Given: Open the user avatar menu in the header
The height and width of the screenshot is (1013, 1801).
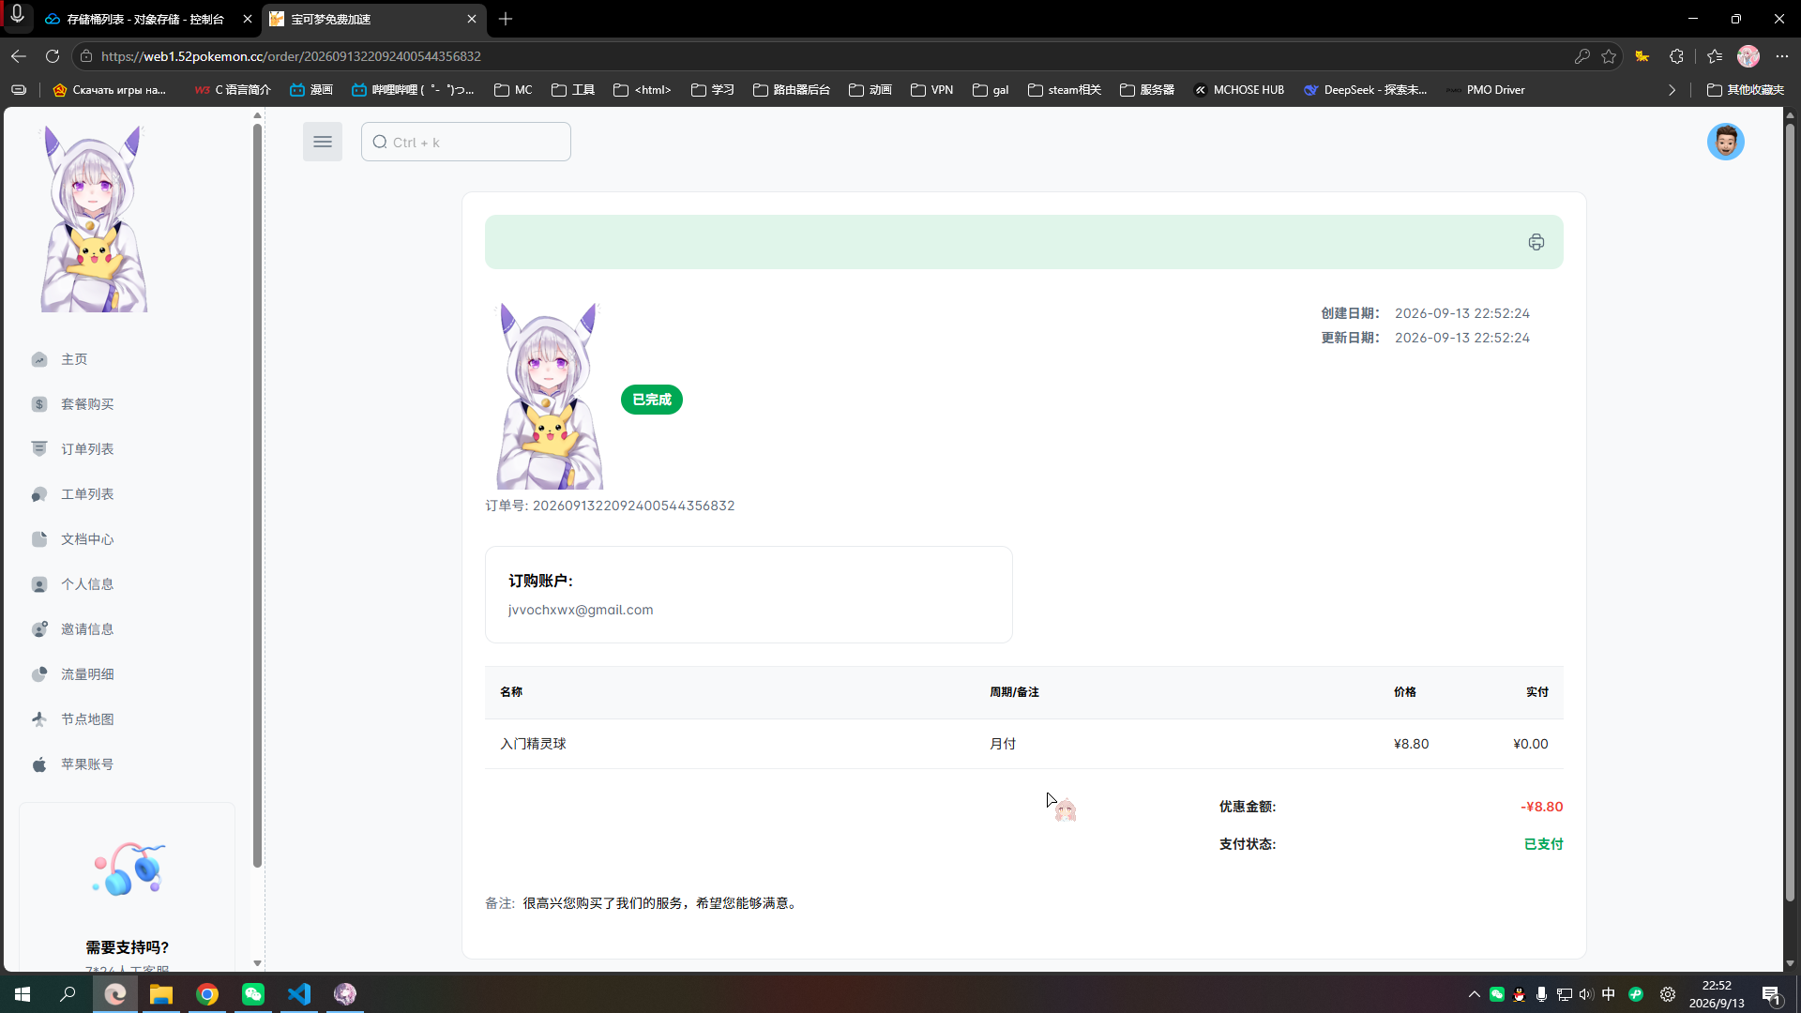Looking at the screenshot, I should coord(1725,142).
